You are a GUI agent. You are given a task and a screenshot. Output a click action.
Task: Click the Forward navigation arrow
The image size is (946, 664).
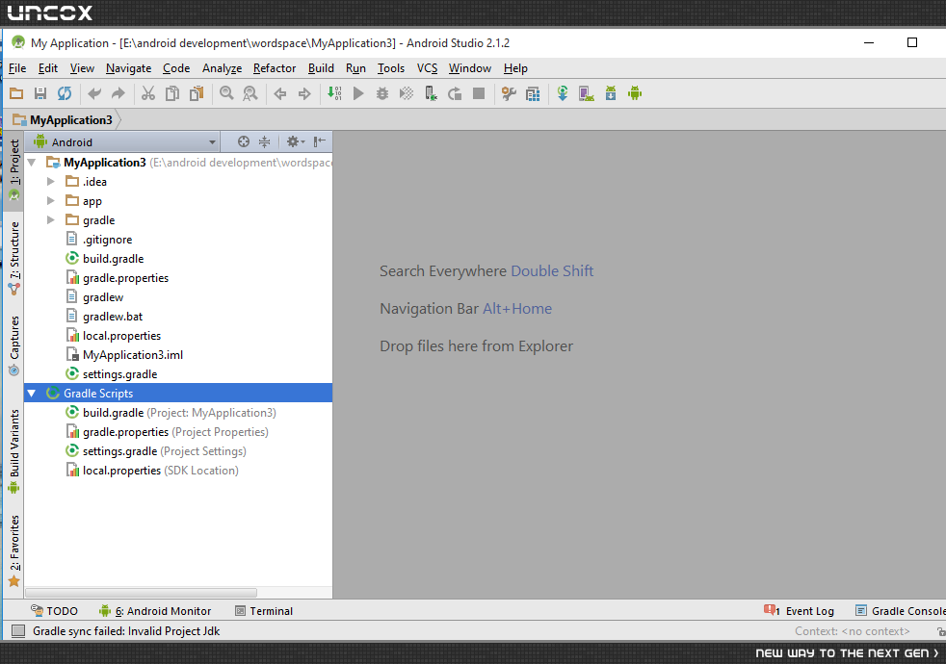click(304, 93)
